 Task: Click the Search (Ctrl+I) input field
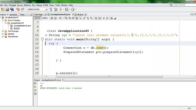pos(185,5)
